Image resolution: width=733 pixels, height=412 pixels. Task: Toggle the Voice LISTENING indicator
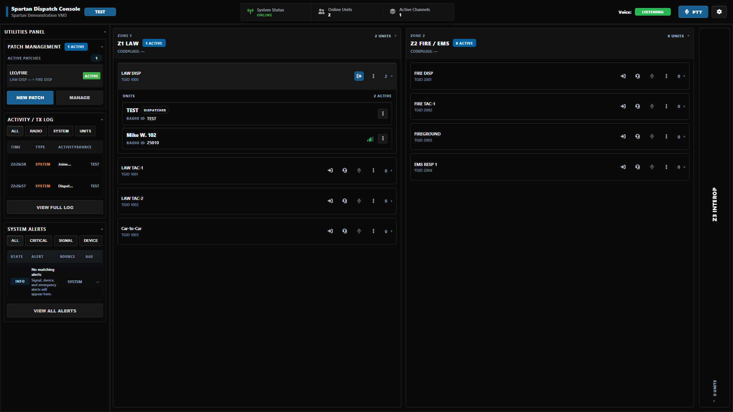(x=652, y=12)
